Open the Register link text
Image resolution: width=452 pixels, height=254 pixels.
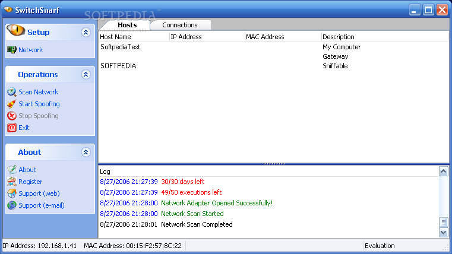click(x=30, y=182)
